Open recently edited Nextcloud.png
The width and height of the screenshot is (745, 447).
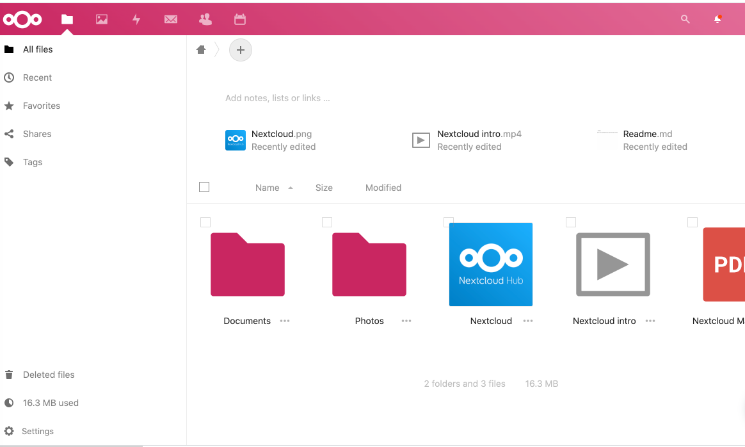270,140
